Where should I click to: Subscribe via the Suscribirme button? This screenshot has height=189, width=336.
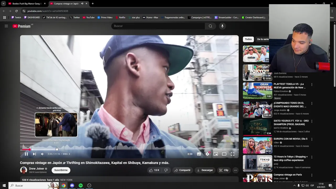pos(61,170)
